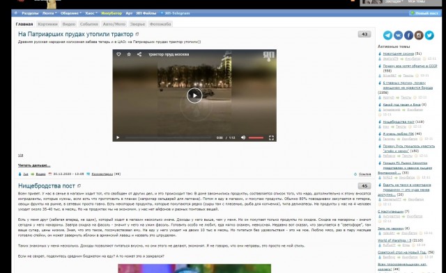The width and height of the screenshot is (446, 273).
Task: Open the Разделы menu
Action: 30,13
